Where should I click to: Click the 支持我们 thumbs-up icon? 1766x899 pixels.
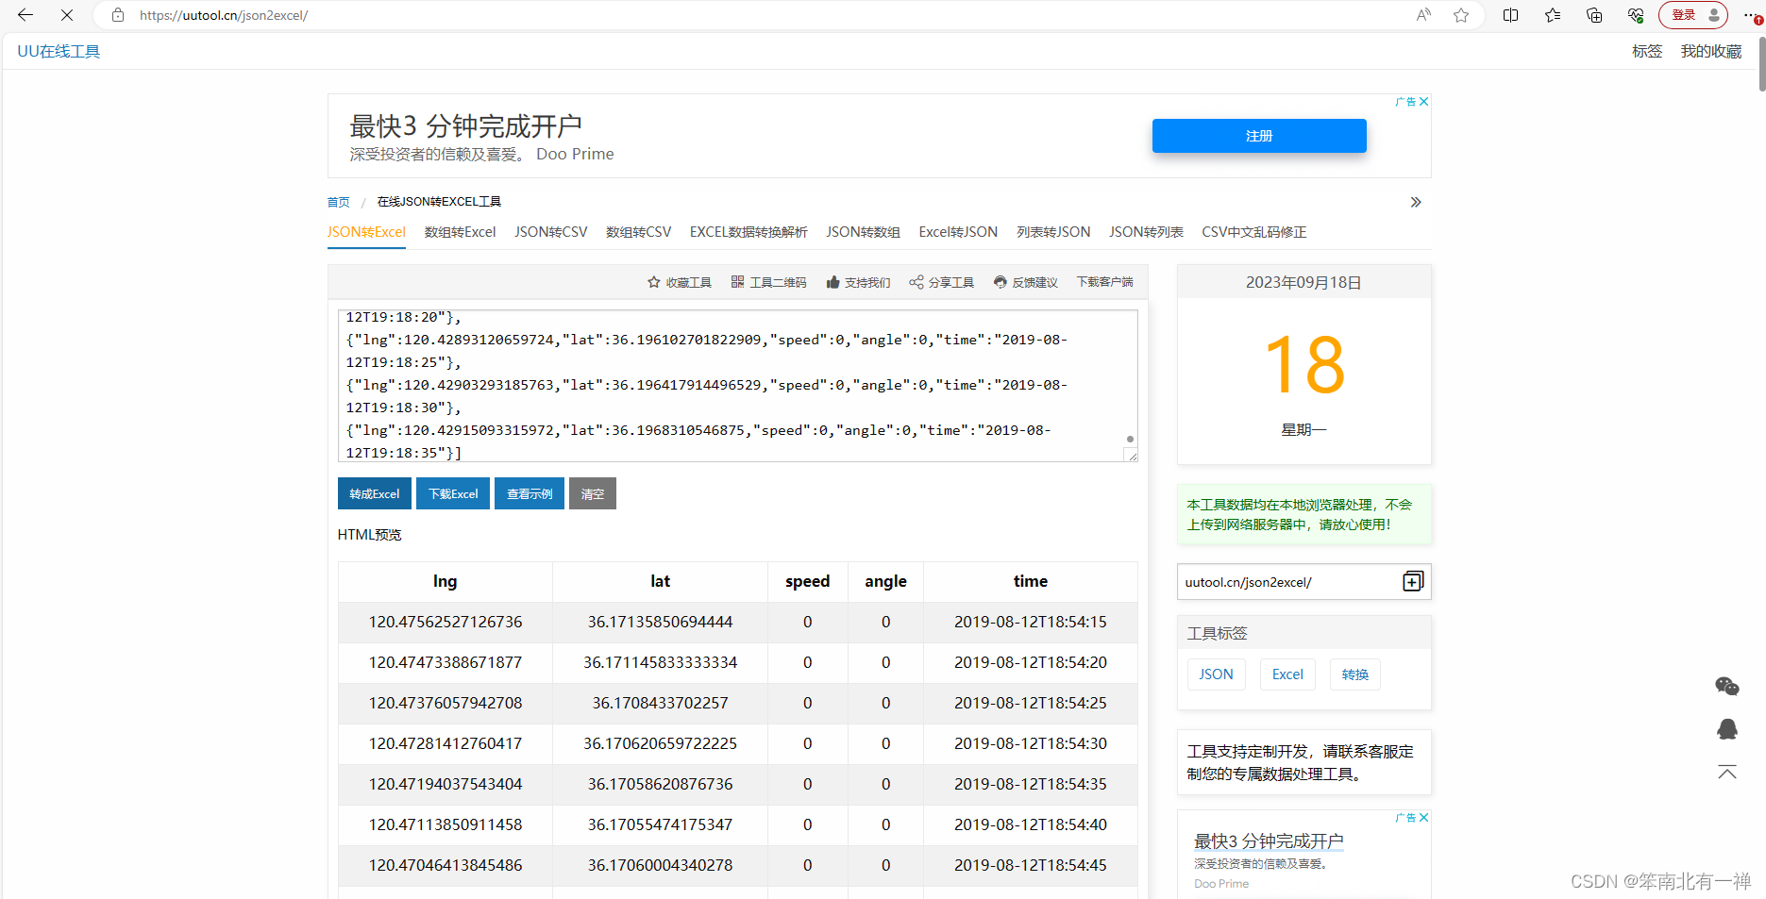[x=833, y=282]
